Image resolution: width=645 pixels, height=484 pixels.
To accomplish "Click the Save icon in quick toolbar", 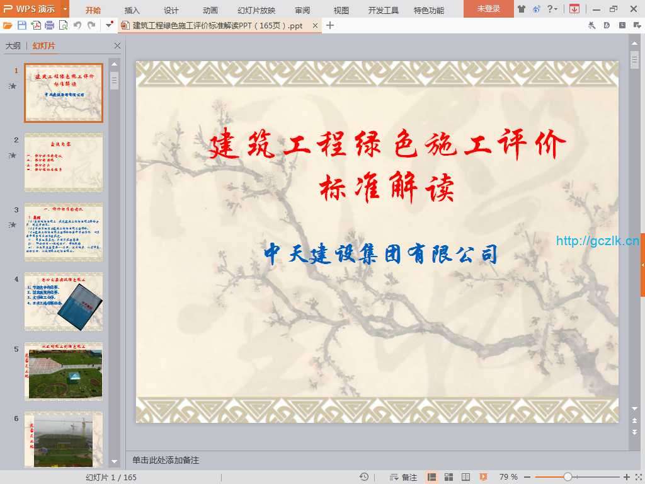I will coord(22,25).
